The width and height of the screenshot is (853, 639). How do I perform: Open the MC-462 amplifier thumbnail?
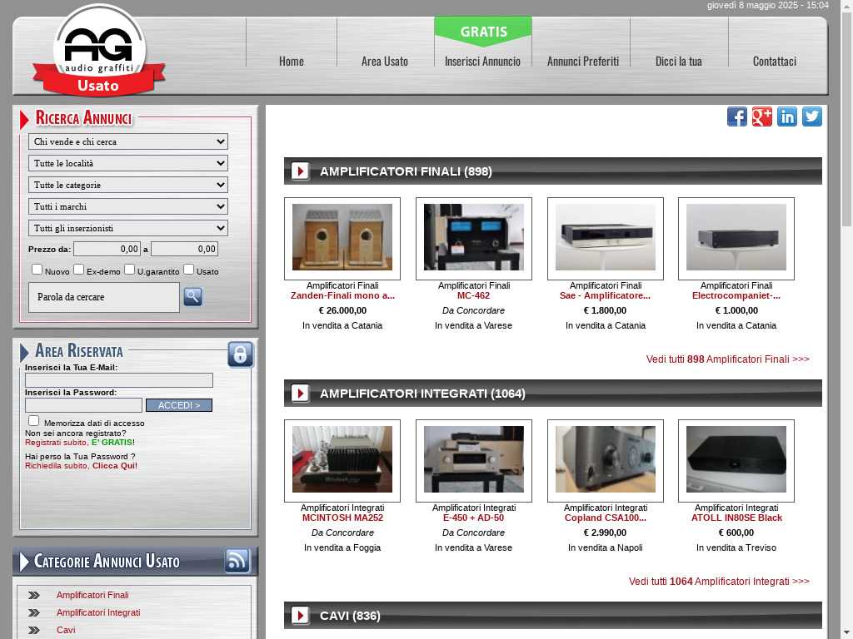474,237
